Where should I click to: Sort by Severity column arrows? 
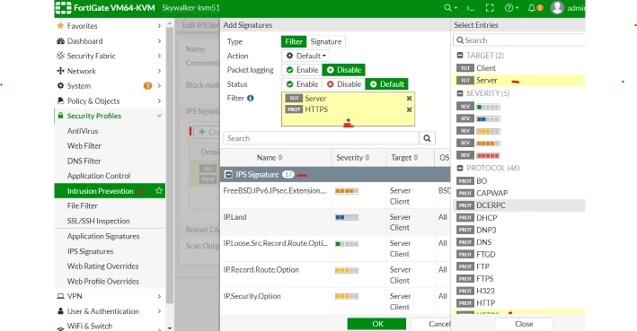pos(367,157)
